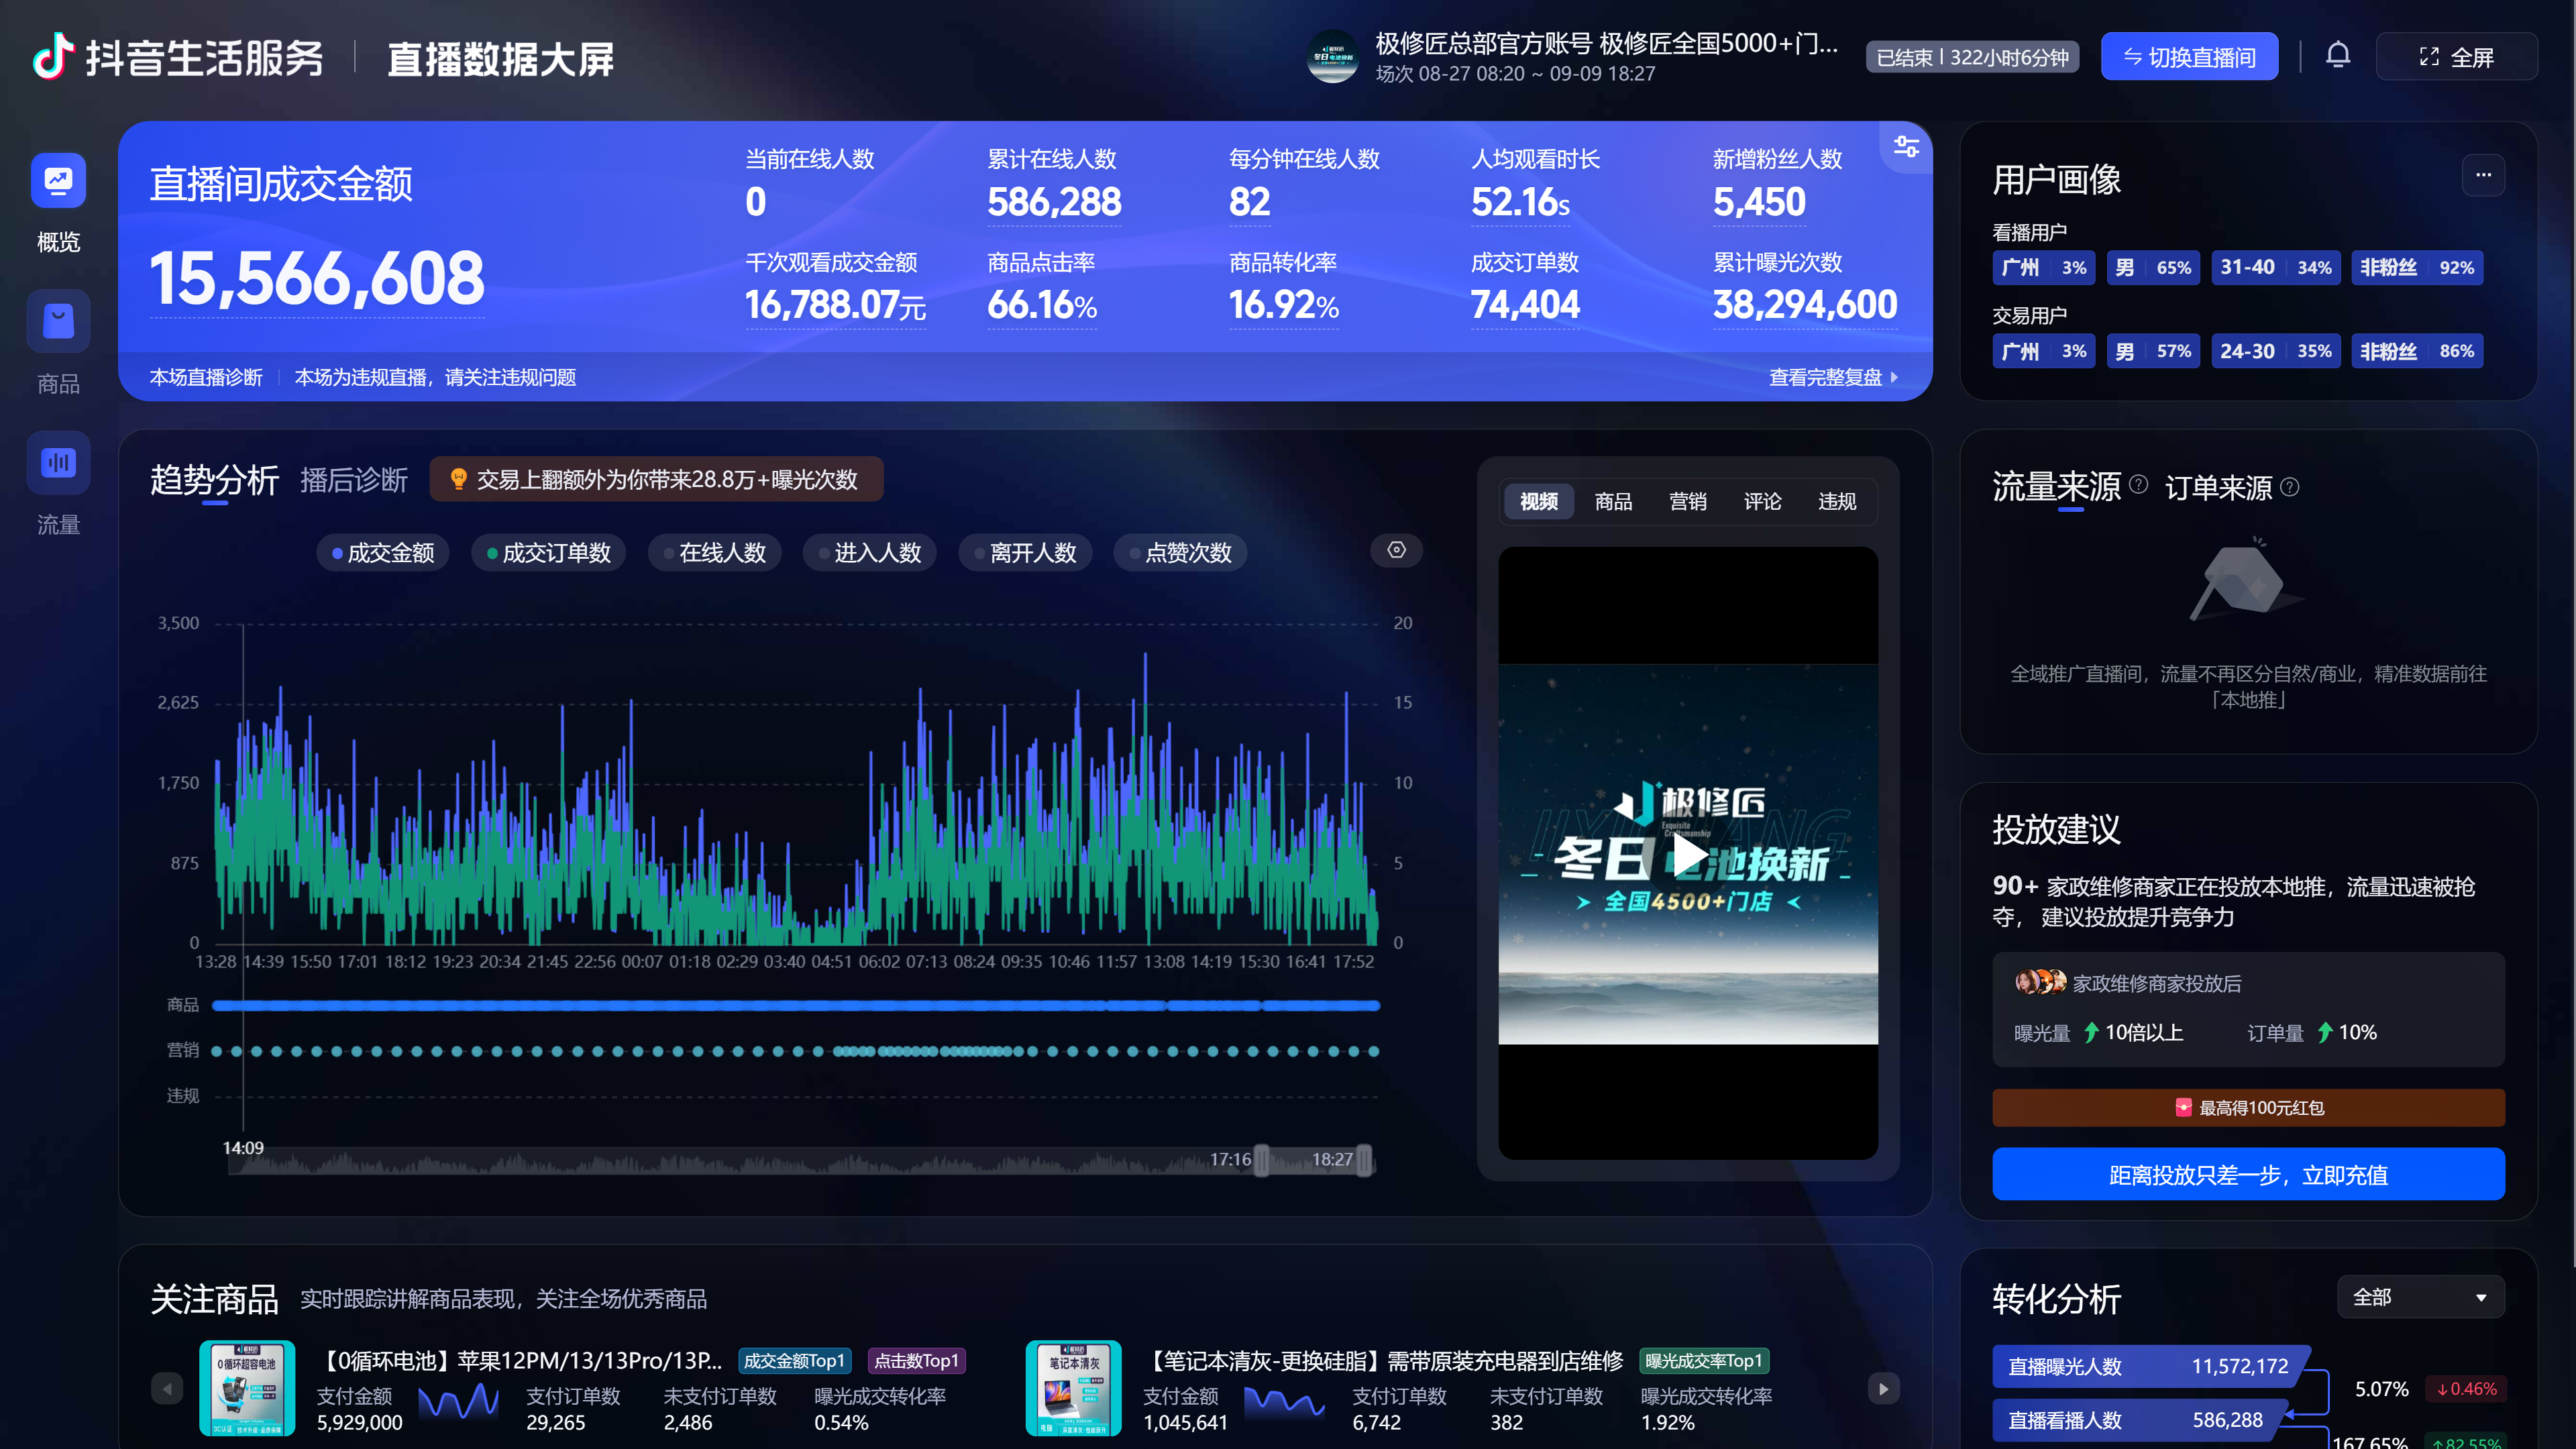The width and height of the screenshot is (2576, 1449).
Task: Click the 商品转化率 value 16.92%
Action: 1283,305
